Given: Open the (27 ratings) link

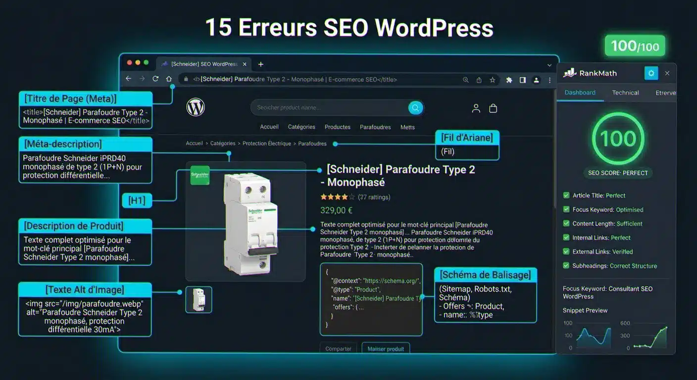Looking at the screenshot, I should pyautogui.click(x=374, y=197).
